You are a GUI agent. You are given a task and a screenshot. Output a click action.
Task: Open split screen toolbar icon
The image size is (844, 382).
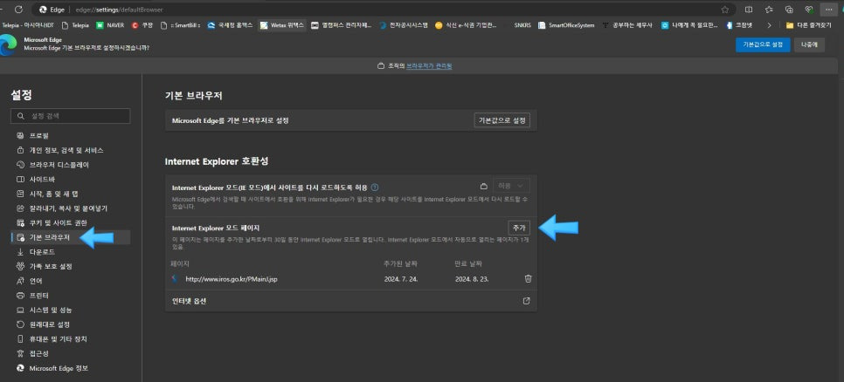(x=748, y=10)
